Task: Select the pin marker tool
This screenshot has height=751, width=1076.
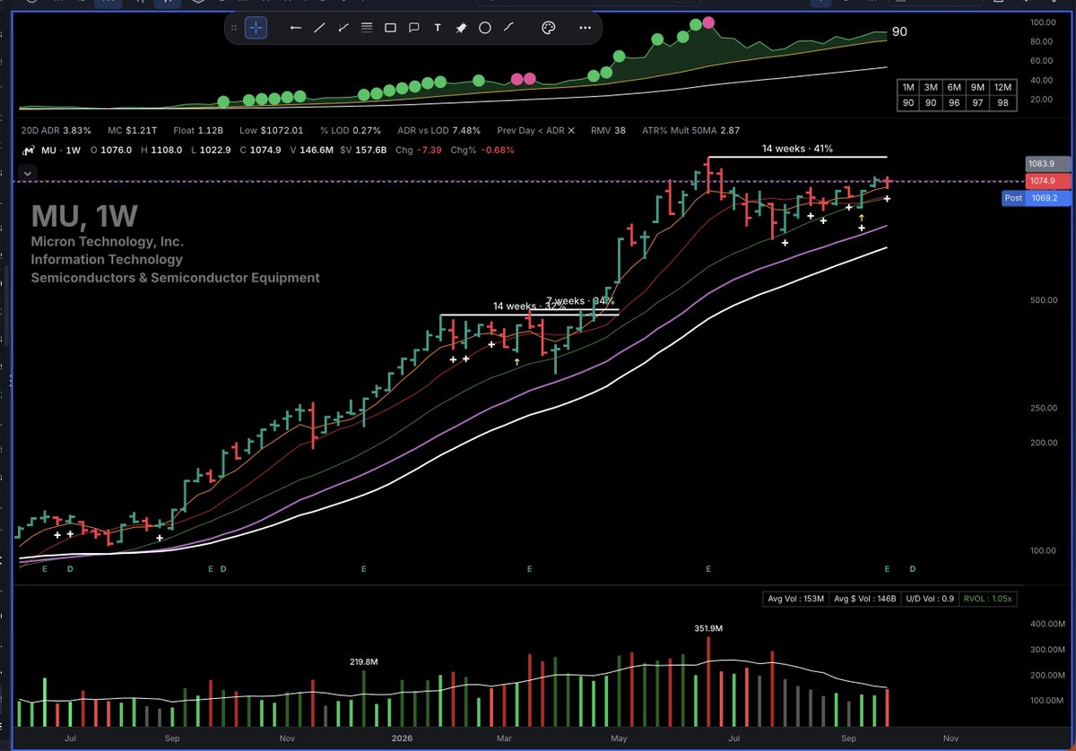Action: coord(461,28)
